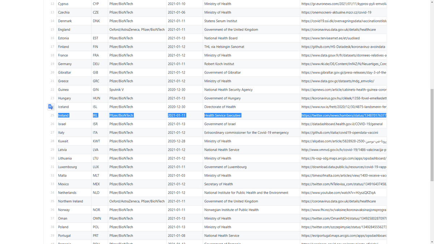The width and height of the screenshot is (434, 244).
Task: Click the gibraltar.gov.gi press-releases URL
Action: (x=344, y=72)
